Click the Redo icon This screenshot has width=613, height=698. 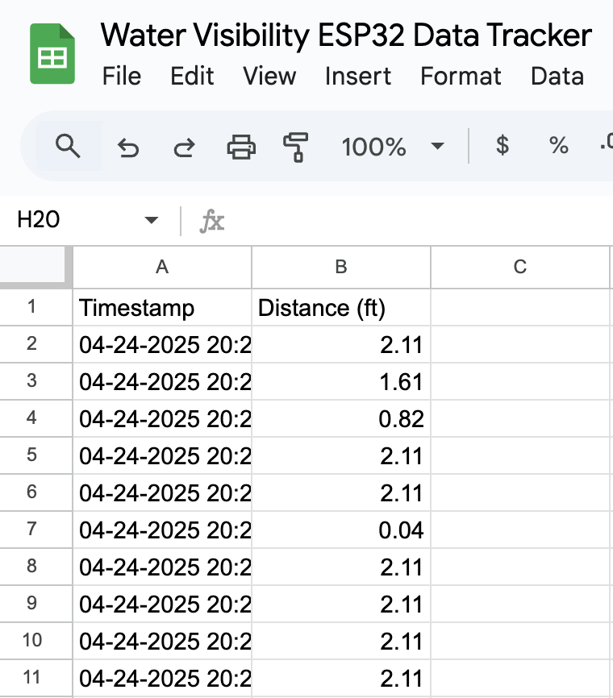(184, 147)
